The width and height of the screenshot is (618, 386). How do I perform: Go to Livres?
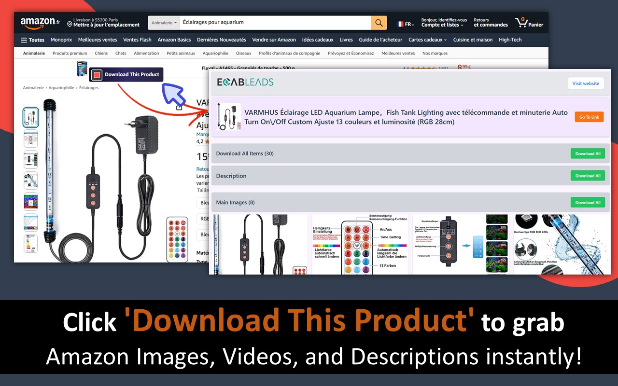pyautogui.click(x=346, y=40)
